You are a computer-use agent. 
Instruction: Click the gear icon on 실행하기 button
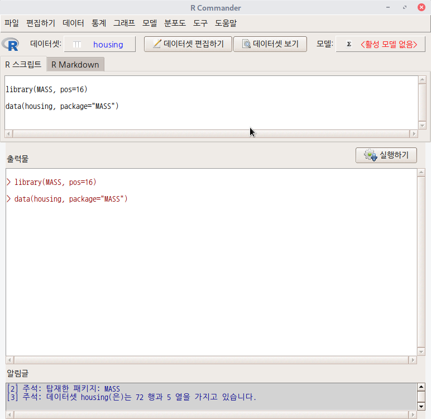[x=371, y=155]
